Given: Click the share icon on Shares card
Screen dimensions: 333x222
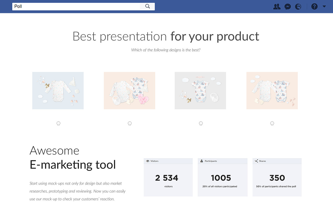Looking at the screenshot, I should pyautogui.click(x=256, y=161).
